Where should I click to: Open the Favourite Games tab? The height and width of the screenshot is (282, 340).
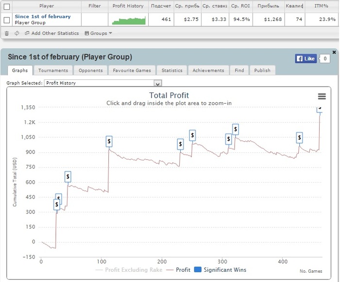[x=132, y=71]
